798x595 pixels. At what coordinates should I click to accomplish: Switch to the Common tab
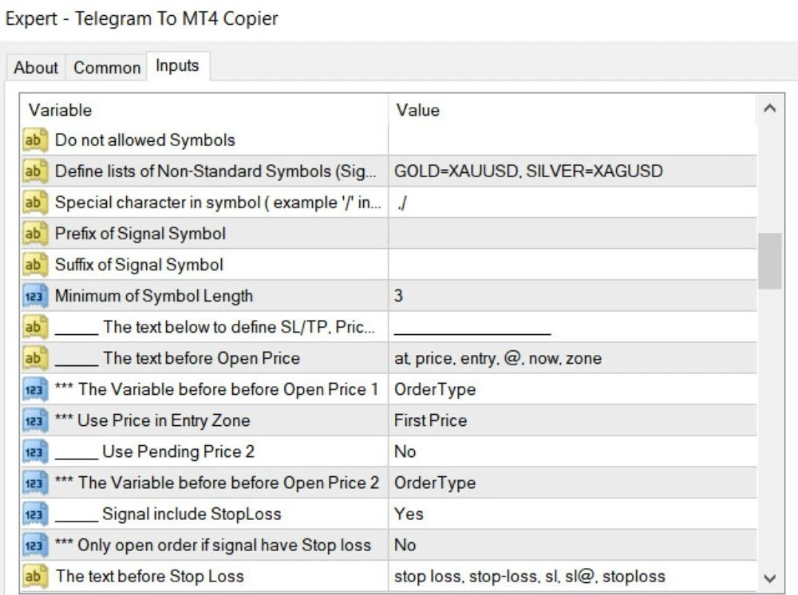click(107, 68)
